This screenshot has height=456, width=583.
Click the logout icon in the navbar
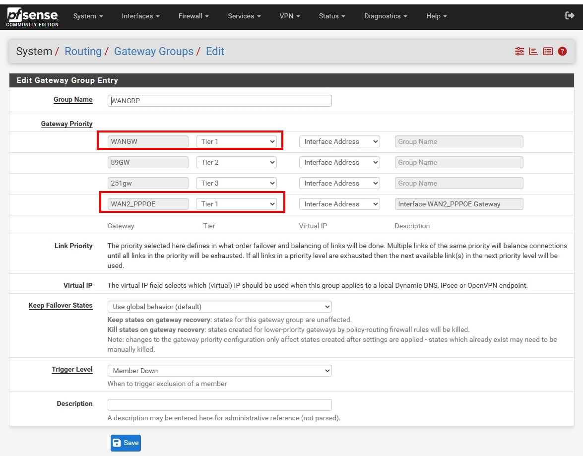(570, 16)
